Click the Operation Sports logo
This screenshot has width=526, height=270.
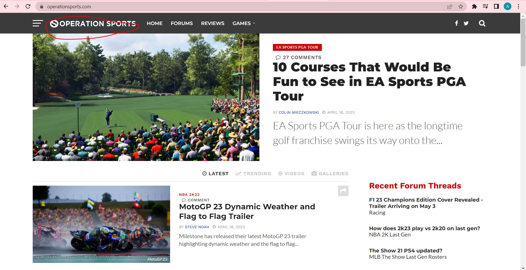coord(93,24)
